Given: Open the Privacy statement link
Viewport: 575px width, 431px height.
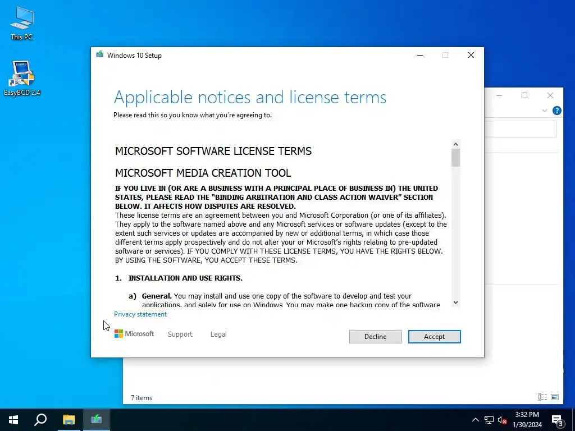Looking at the screenshot, I should coord(140,314).
